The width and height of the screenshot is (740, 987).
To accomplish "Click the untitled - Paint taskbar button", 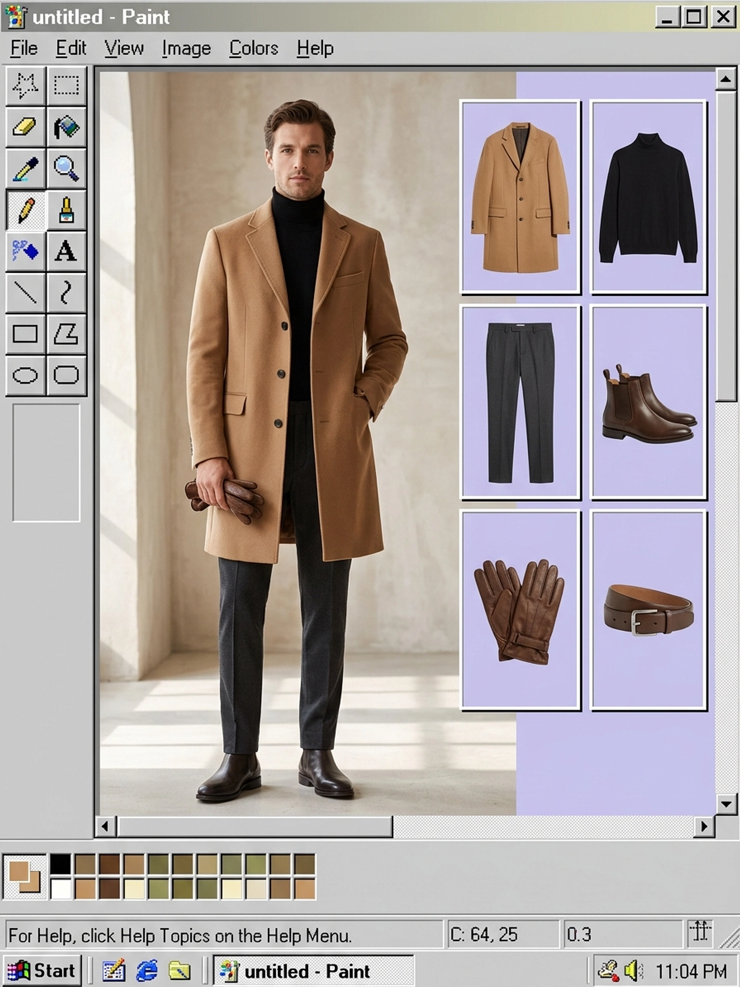I will point(313,971).
